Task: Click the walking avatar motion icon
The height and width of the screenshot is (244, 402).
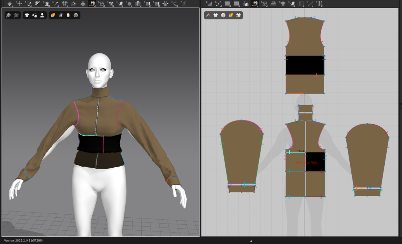Action: point(184,4)
